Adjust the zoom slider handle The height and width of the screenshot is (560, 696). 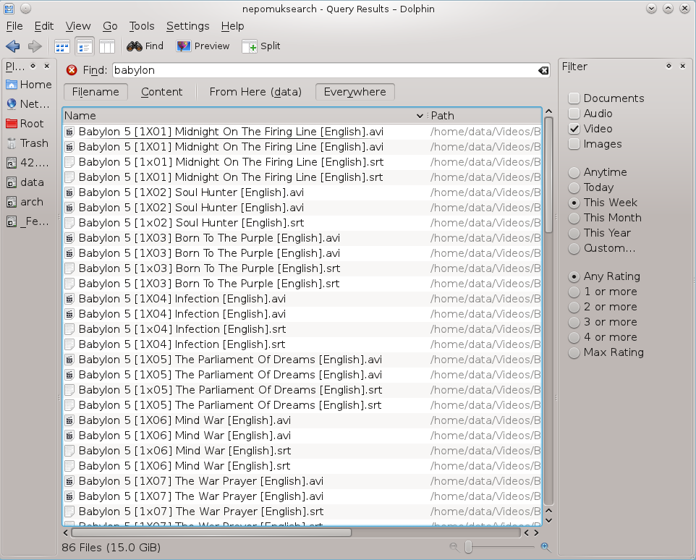468,547
